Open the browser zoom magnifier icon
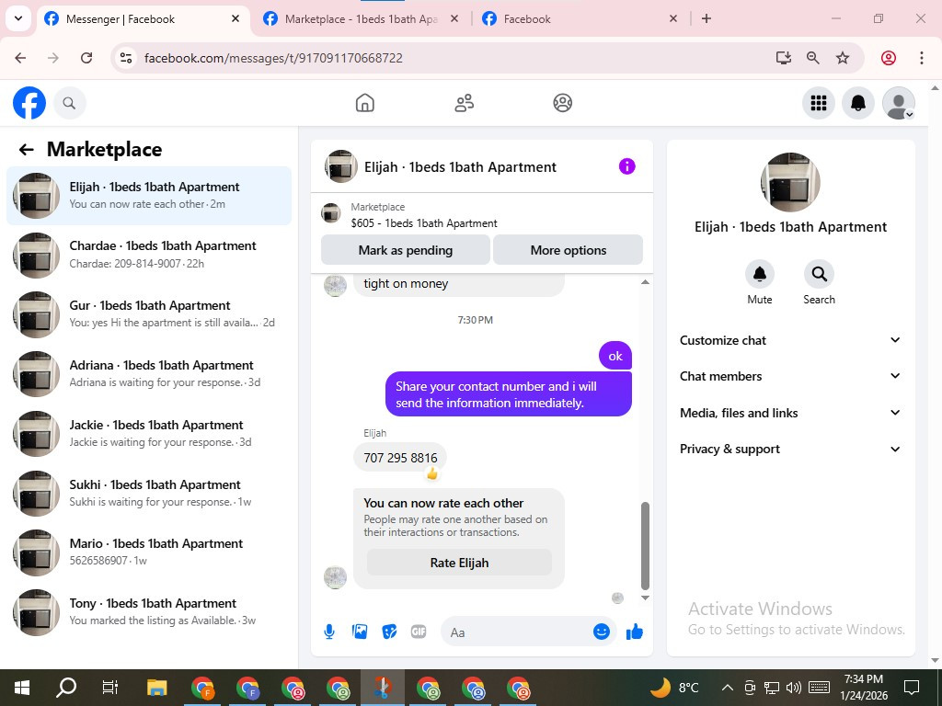This screenshot has width=942, height=706. click(813, 58)
